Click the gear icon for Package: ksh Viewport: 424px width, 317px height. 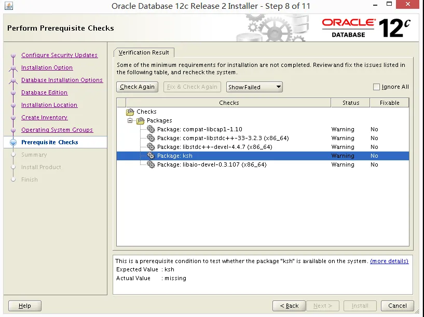tap(151, 156)
